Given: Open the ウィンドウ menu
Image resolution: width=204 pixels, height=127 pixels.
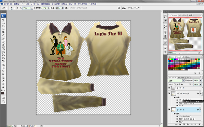Looking at the screenshot, I should pyautogui.click(x=82, y=4).
